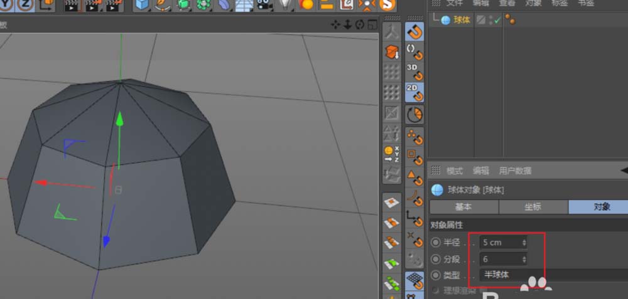Click the Render View clapperboard icon
Viewport: 628px width, 299px height.
tap(72, 5)
